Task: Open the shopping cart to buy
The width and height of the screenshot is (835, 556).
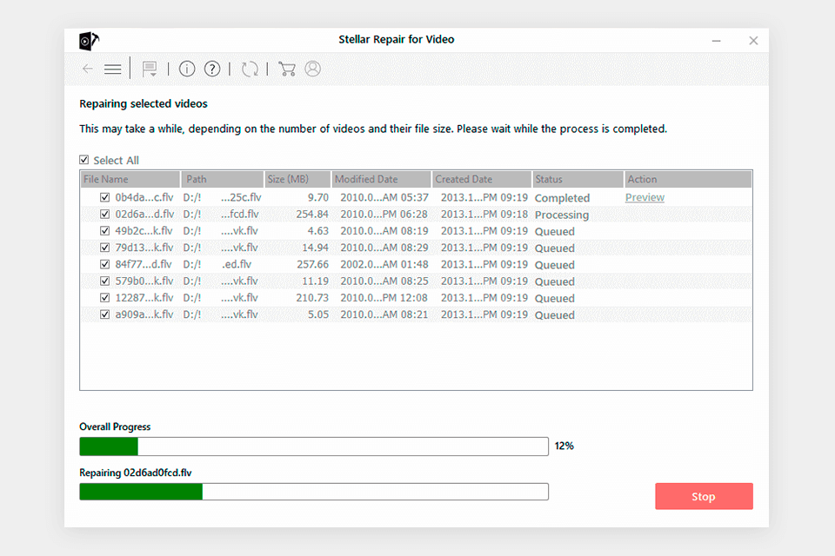Action: (287, 69)
